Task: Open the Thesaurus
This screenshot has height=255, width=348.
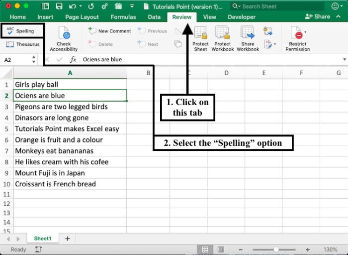Action: click(23, 44)
